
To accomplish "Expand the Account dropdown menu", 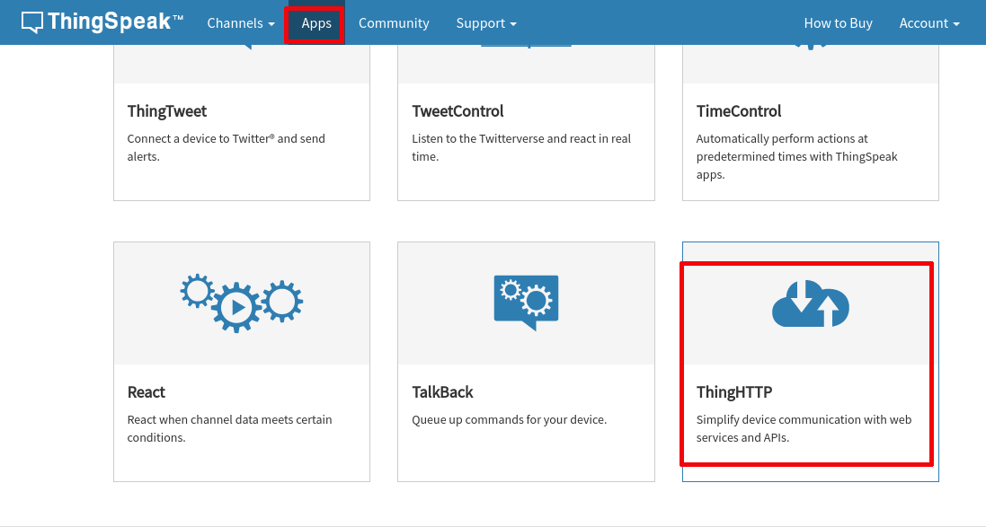I will 929,23.
